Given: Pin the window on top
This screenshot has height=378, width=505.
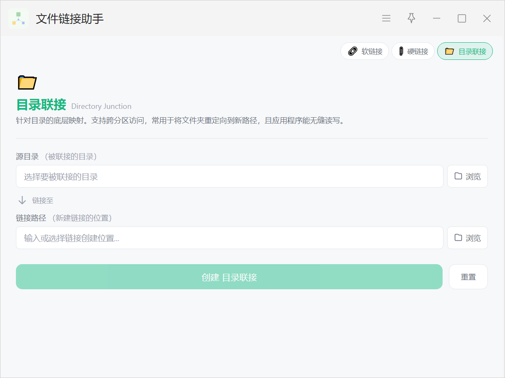Looking at the screenshot, I should 411,18.
